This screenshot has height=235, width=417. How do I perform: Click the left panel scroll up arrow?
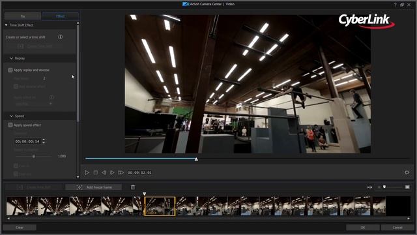coord(78,23)
